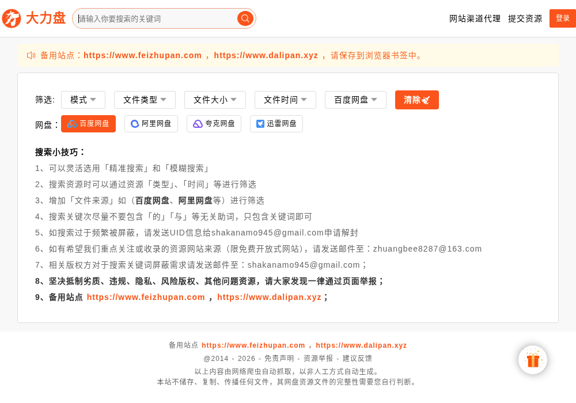Open the 文件时间 filter dropdown
Screen dimensions: 576x403
[285, 100]
